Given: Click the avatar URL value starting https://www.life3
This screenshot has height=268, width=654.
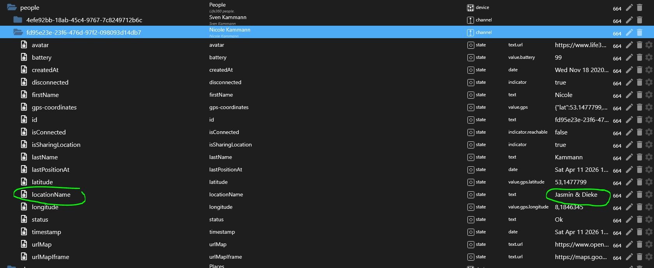Looking at the screenshot, I should tap(580, 45).
